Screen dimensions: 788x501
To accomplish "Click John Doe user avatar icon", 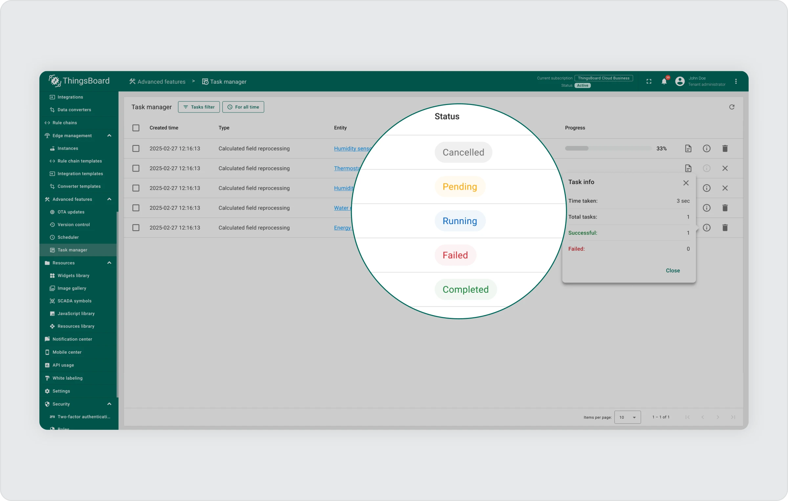I will coord(680,81).
